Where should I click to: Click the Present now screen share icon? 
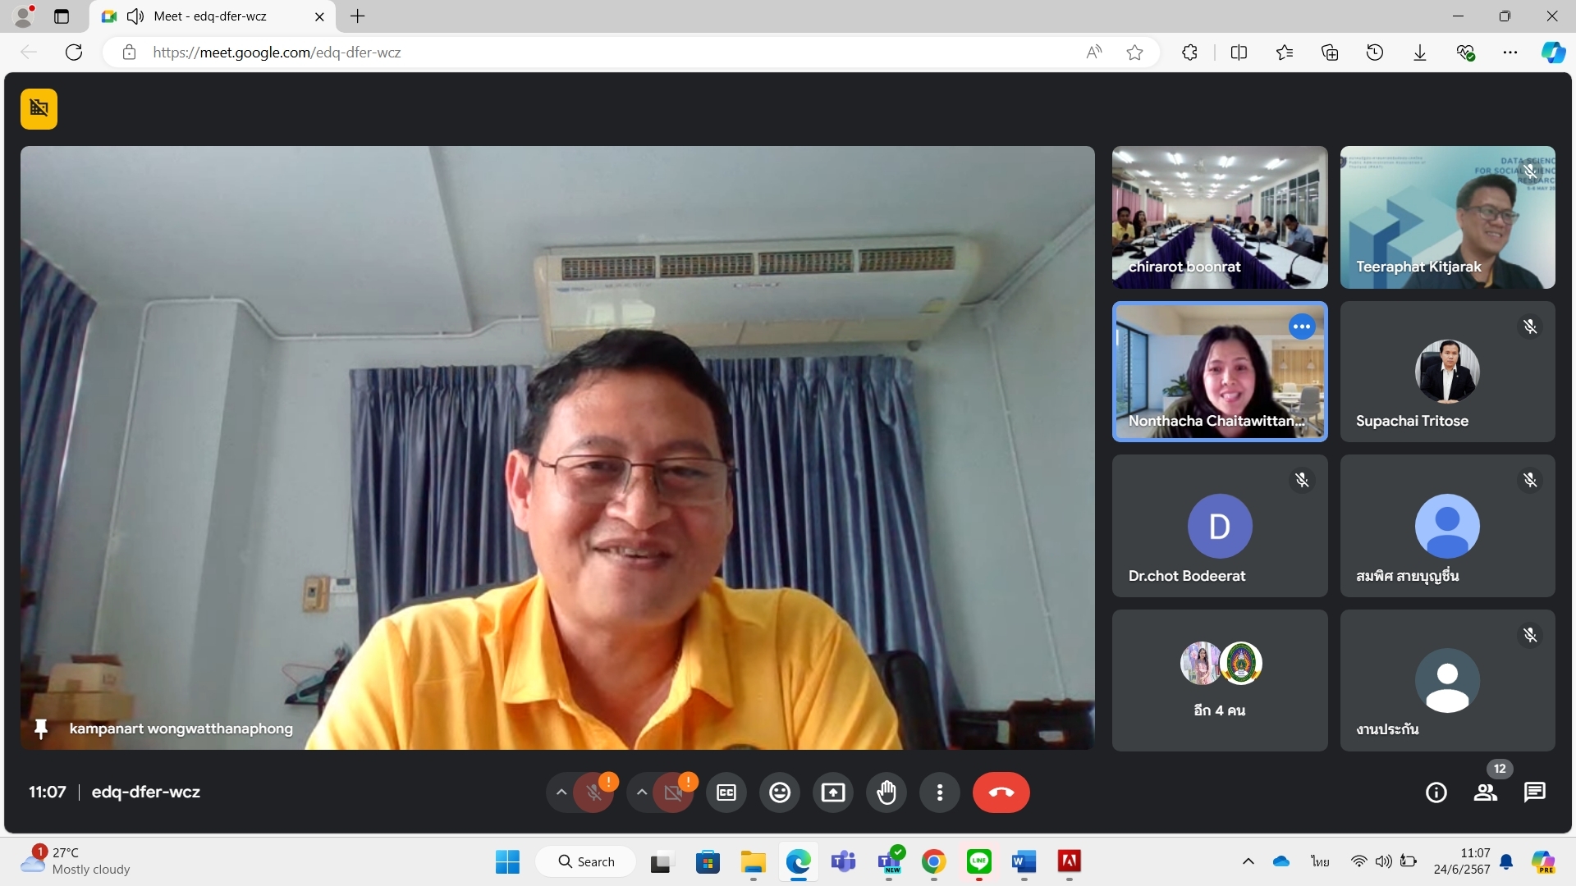click(833, 792)
